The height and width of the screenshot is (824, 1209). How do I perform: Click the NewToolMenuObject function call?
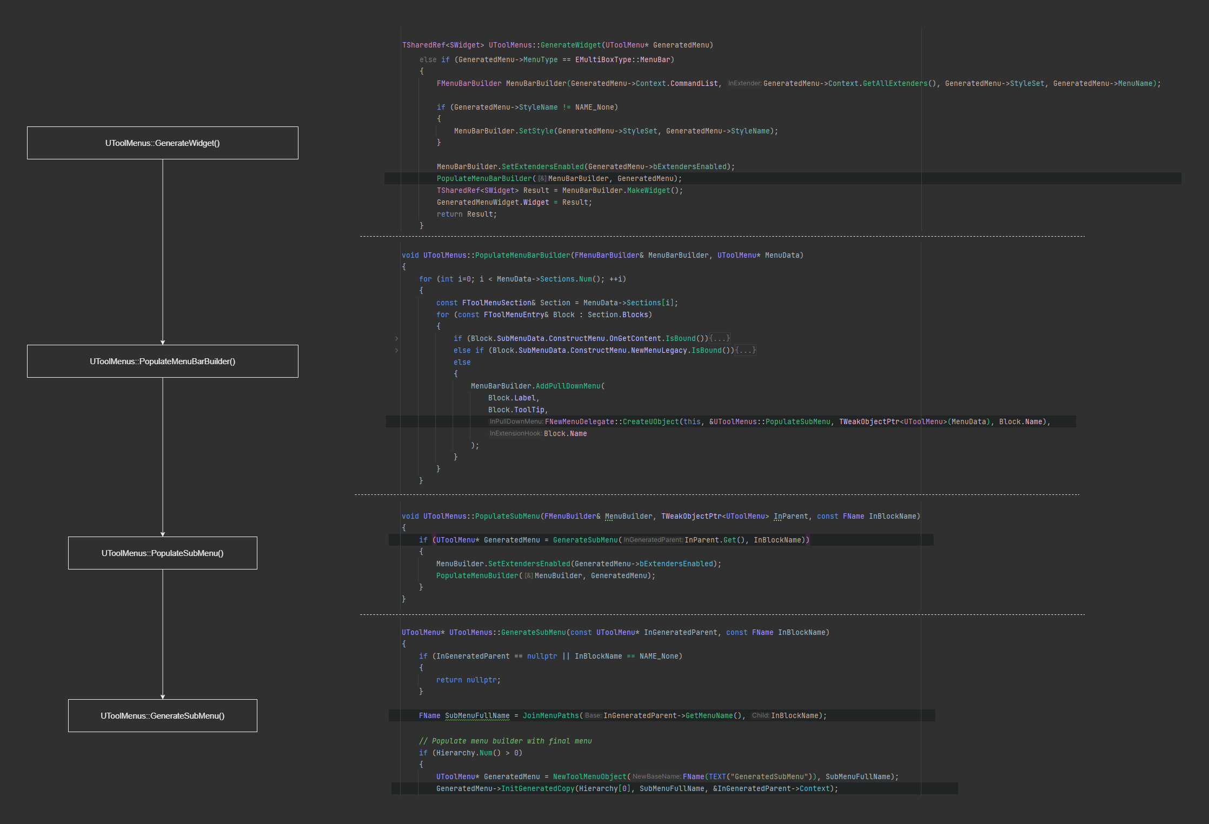589,777
